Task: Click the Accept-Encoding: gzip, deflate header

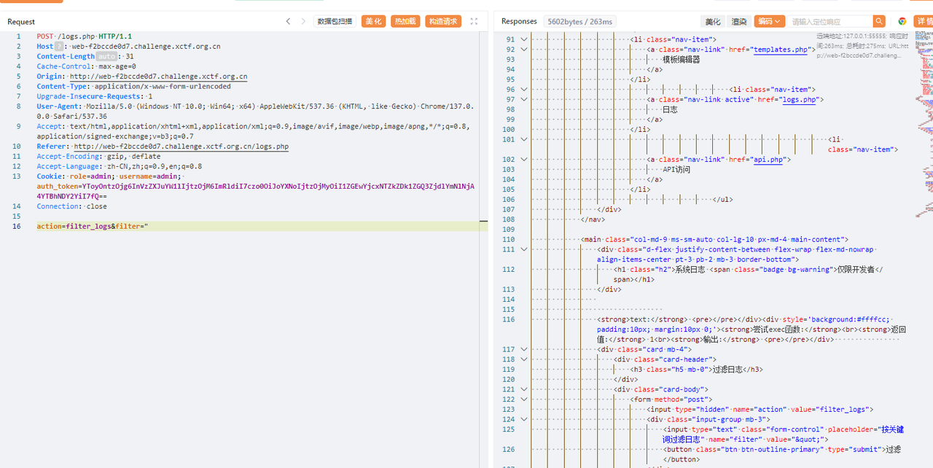Action: 98,157
